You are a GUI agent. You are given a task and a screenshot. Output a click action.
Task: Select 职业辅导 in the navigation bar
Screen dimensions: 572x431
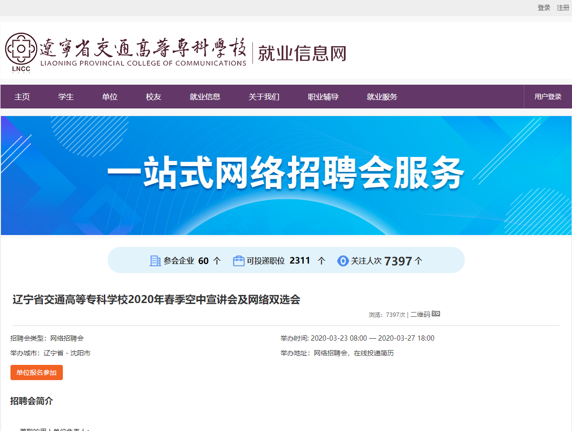click(323, 97)
